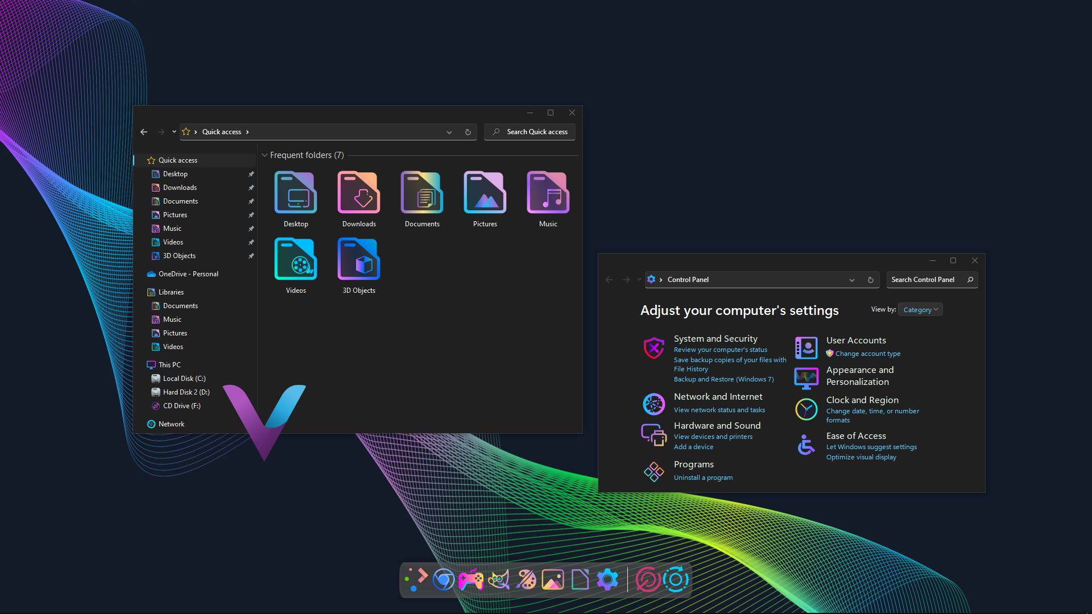Open Settings via the gear icon in dock
The width and height of the screenshot is (1092, 614).
click(607, 579)
